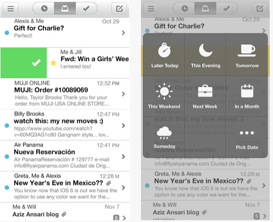The image size is (273, 222).
Task: Open Nueva Reservación email in left screen
Action: tap(65, 156)
